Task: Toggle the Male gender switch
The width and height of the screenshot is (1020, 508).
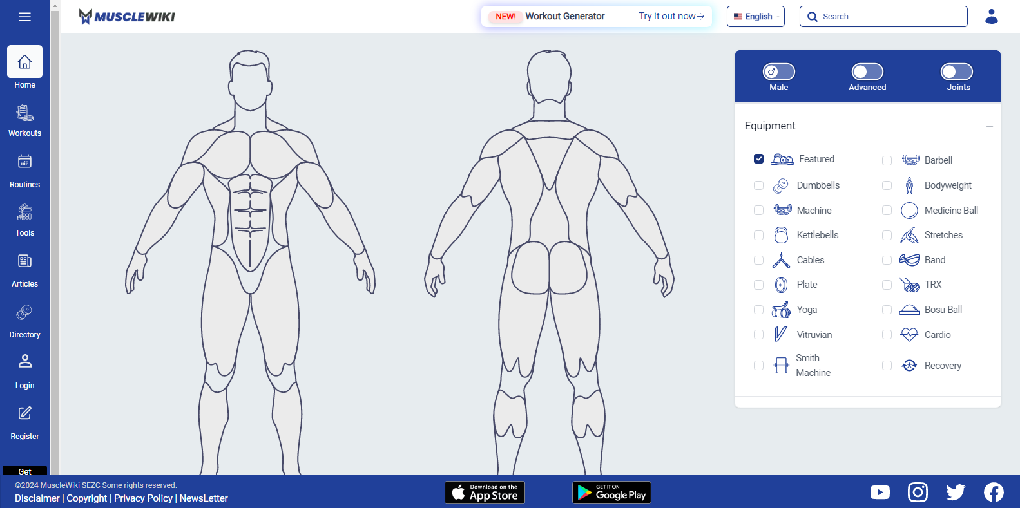Action: click(x=778, y=71)
